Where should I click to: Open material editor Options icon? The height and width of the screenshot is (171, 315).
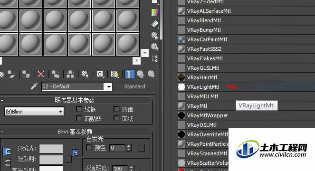(x=155, y=36)
